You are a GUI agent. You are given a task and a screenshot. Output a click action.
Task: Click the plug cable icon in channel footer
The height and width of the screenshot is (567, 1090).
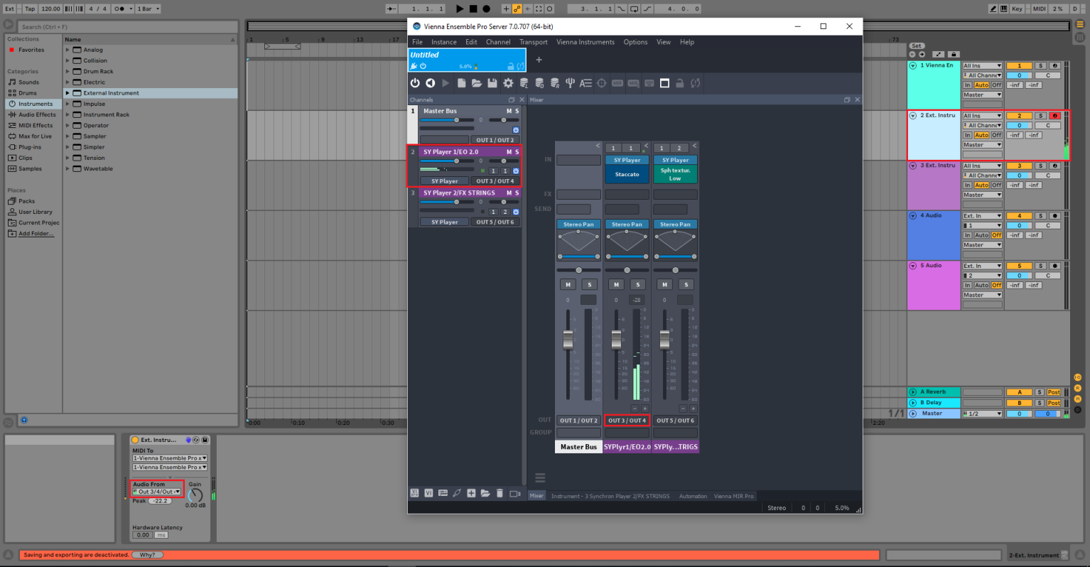click(457, 493)
